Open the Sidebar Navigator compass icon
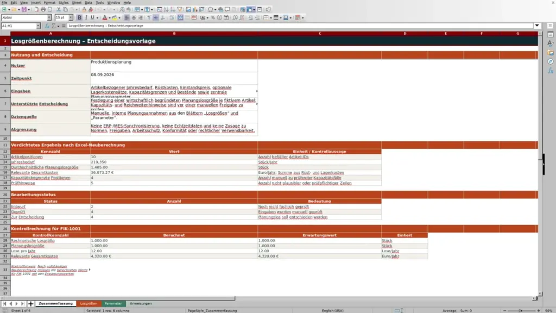Image resolution: width=556 pixels, height=313 pixels. (551, 61)
